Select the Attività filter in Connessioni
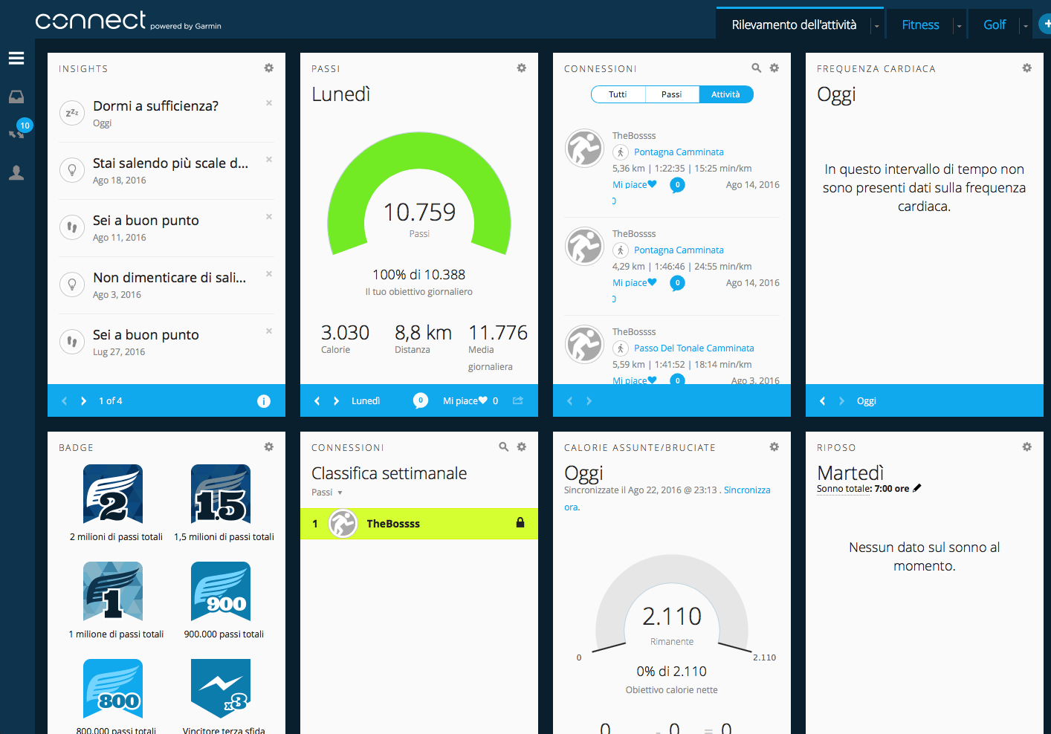The height and width of the screenshot is (734, 1051). (725, 94)
